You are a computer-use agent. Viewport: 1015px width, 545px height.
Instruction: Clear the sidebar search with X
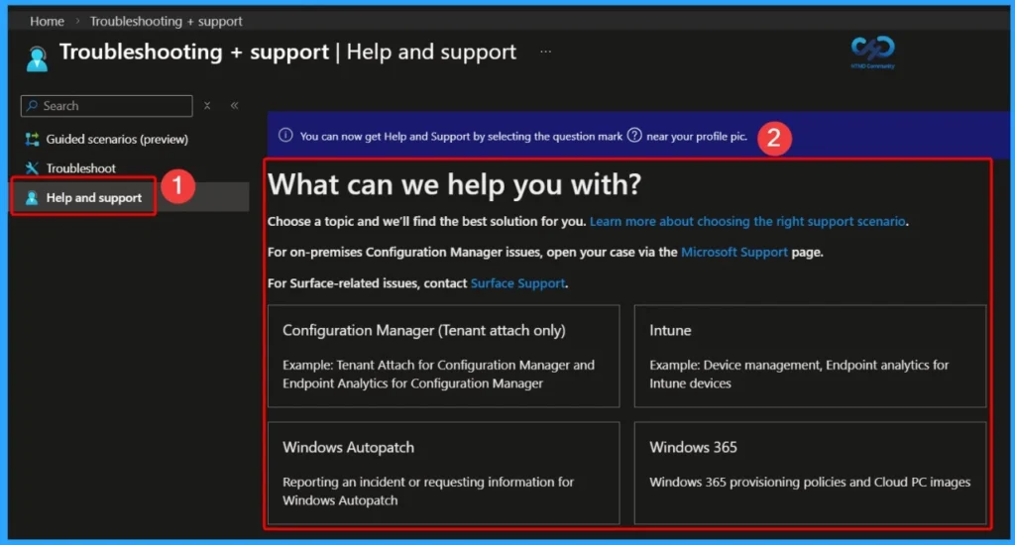[207, 105]
